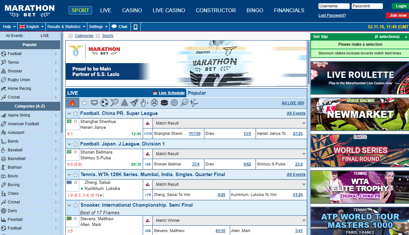The width and height of the screenshot is (409, 235).
Task: Favourite the China PR Super League star
Action: 75,113
